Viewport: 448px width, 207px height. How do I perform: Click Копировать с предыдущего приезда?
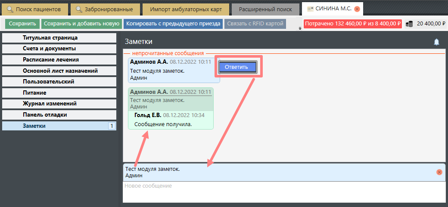(173, 24)
